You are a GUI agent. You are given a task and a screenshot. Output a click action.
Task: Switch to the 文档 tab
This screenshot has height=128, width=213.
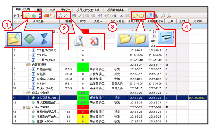pyautogui.click(x=52, y=10)
